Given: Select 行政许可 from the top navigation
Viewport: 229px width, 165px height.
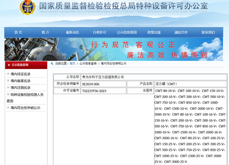Looking at the screenshot, I should (x=99, y=32).
